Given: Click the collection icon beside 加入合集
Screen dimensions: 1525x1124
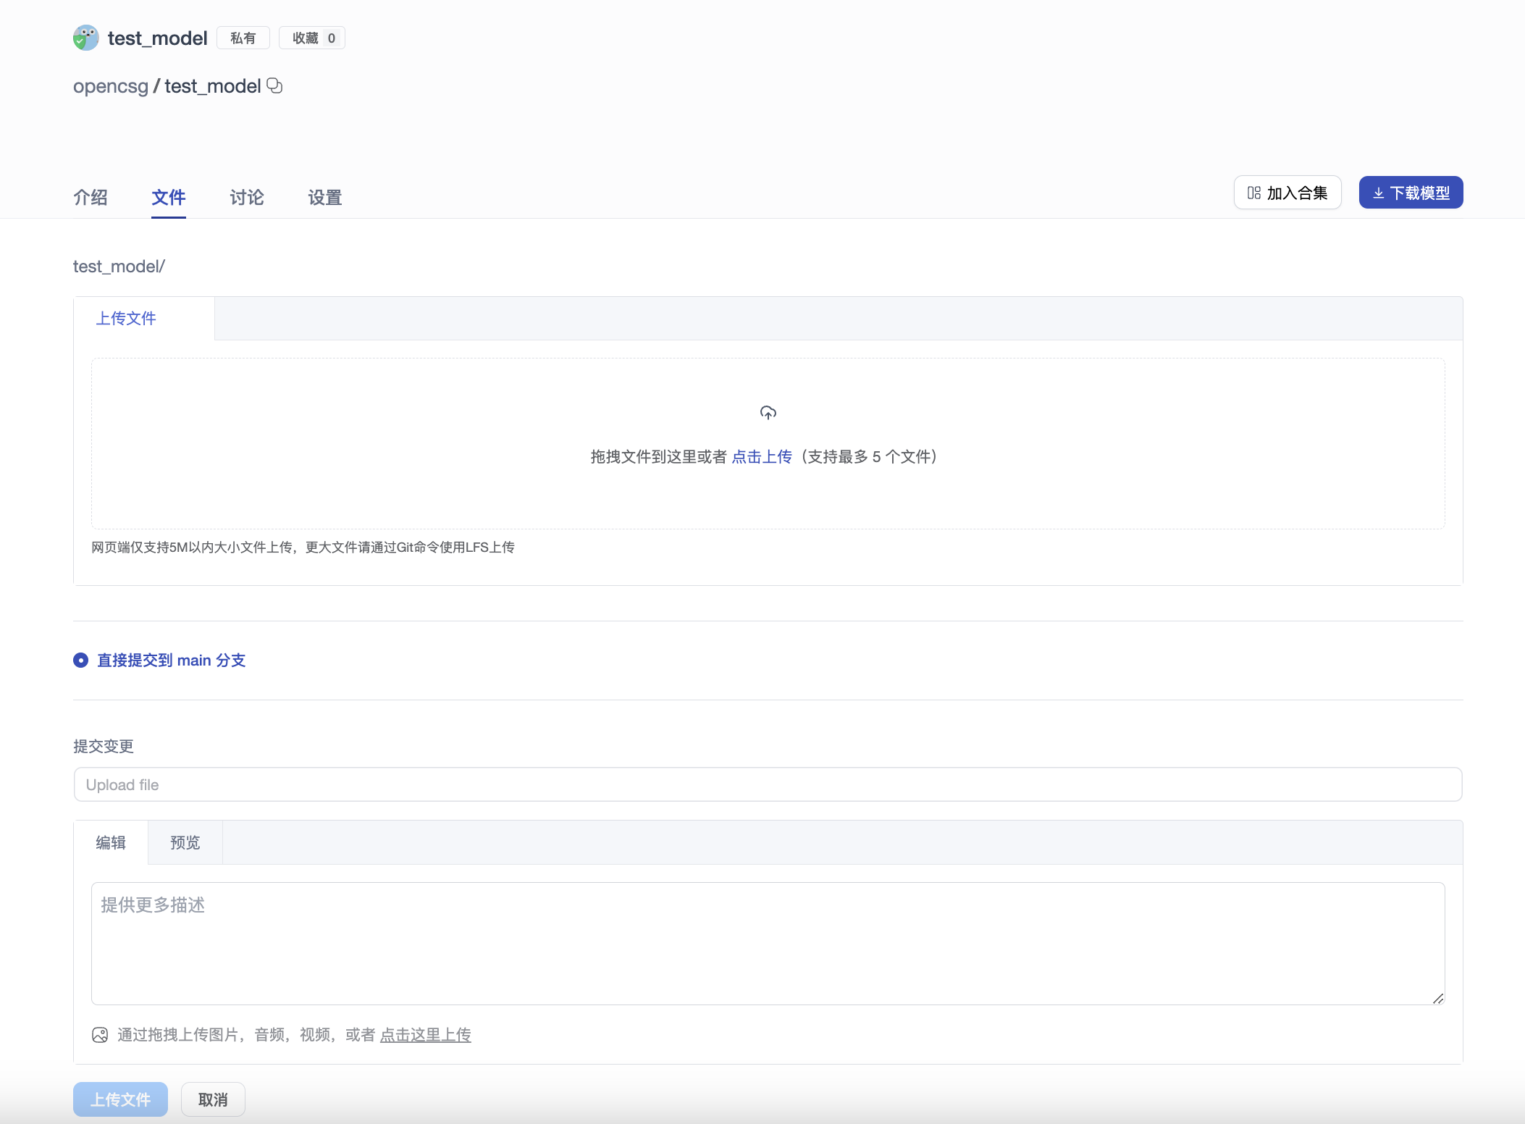Looking at the screenshot, I should pyautogui.click(x=1253, y=192).
